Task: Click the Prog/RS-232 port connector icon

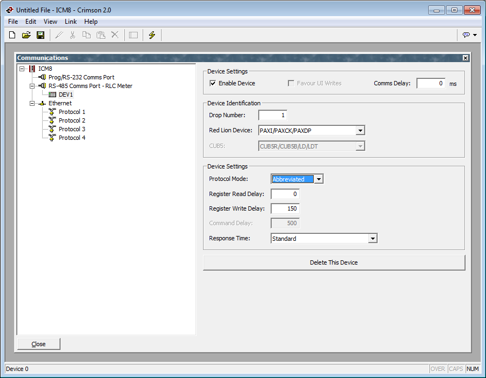Action: click(x=43, y=77)
